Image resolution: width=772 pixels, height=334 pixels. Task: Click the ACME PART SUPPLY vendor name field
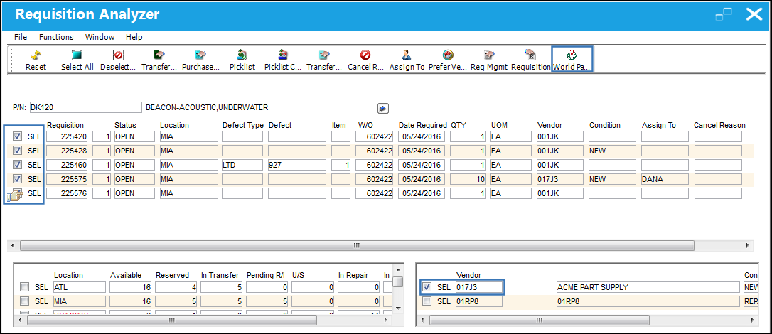click(x=648, y=287)
